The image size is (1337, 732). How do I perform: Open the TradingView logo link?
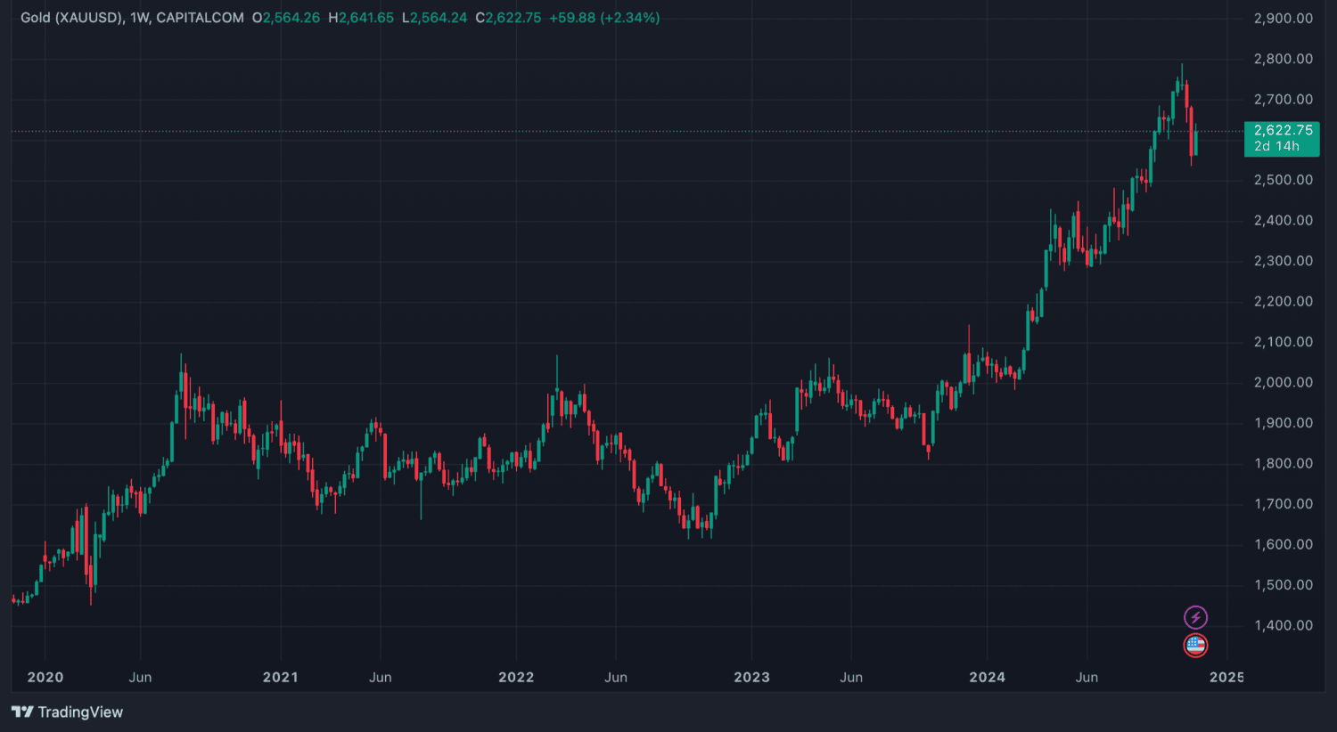tap(67, 712)
